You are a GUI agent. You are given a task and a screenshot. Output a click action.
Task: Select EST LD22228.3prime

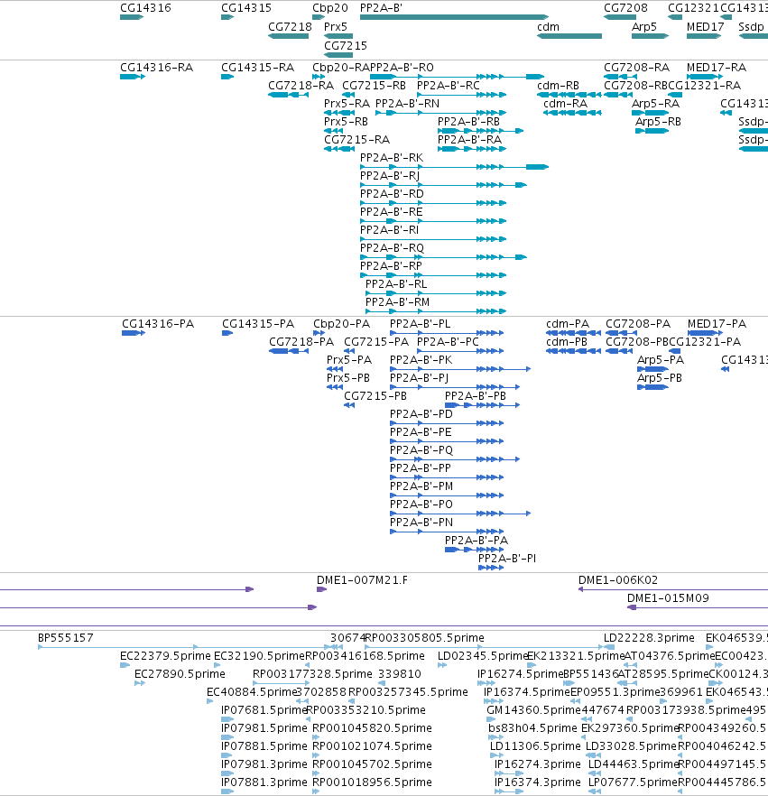click(x=649, y=638)
